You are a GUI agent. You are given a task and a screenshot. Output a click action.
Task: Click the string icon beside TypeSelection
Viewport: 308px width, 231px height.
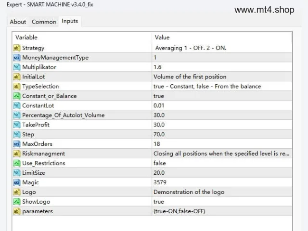coord(17,87)
